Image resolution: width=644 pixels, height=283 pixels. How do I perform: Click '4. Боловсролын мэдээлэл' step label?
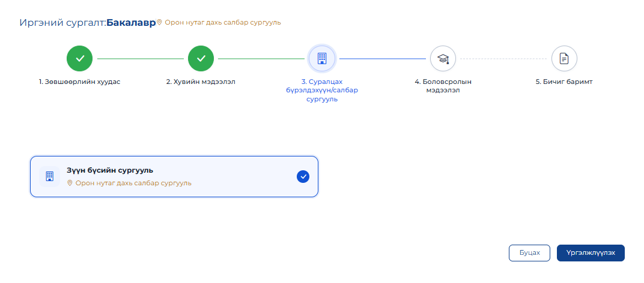pyautogui.click(x=443, y=86)
